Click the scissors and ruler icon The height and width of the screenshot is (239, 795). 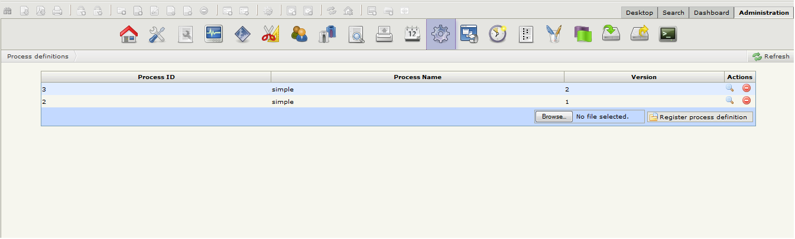coord(270,34)
